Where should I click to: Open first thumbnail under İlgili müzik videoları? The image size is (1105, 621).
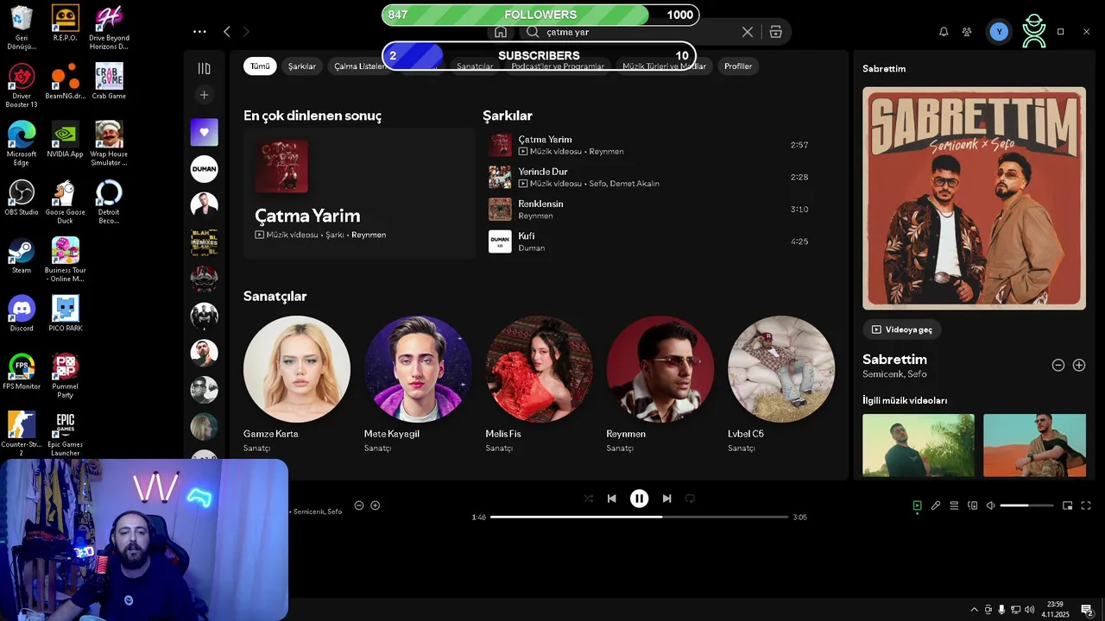pos(919,445)
